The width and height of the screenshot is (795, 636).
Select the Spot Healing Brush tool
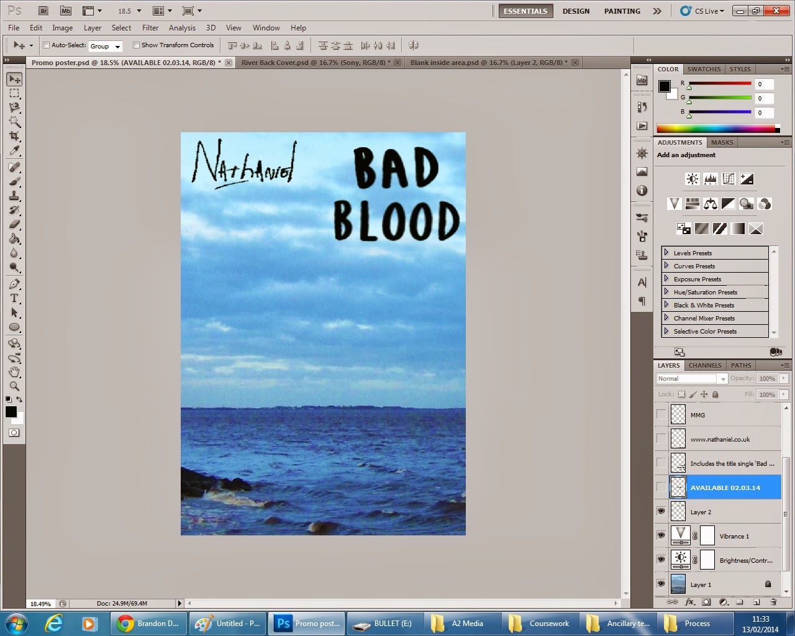click(14, 167)
